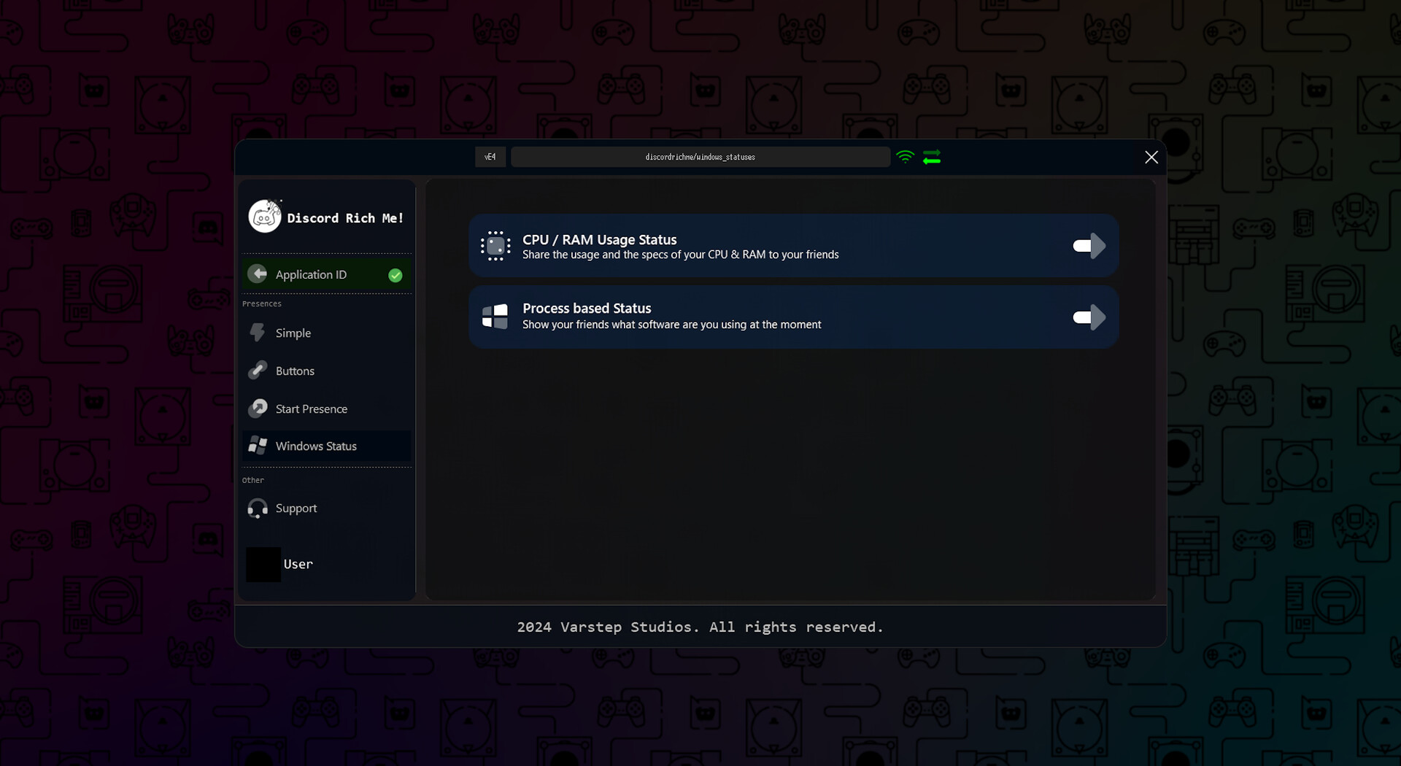Click the rocket icon for Start Presence
This screenshot has height=766, width=1401.
[x=258, y=408]
